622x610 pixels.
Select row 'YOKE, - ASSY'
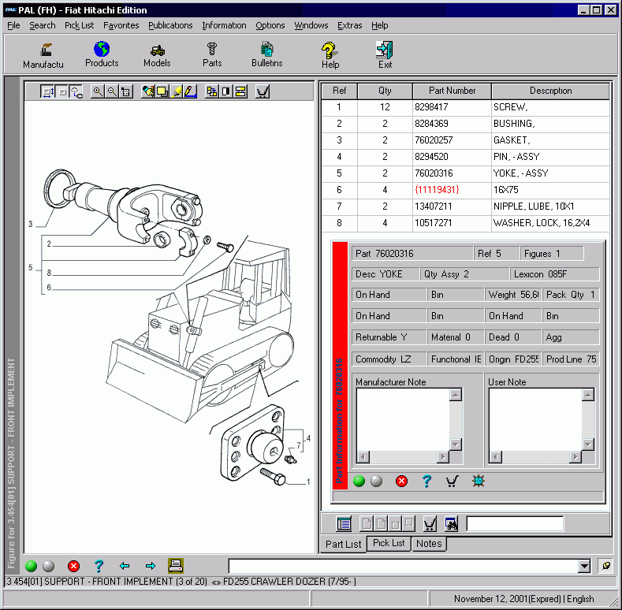pyautogui.click(x=465, y=173)
